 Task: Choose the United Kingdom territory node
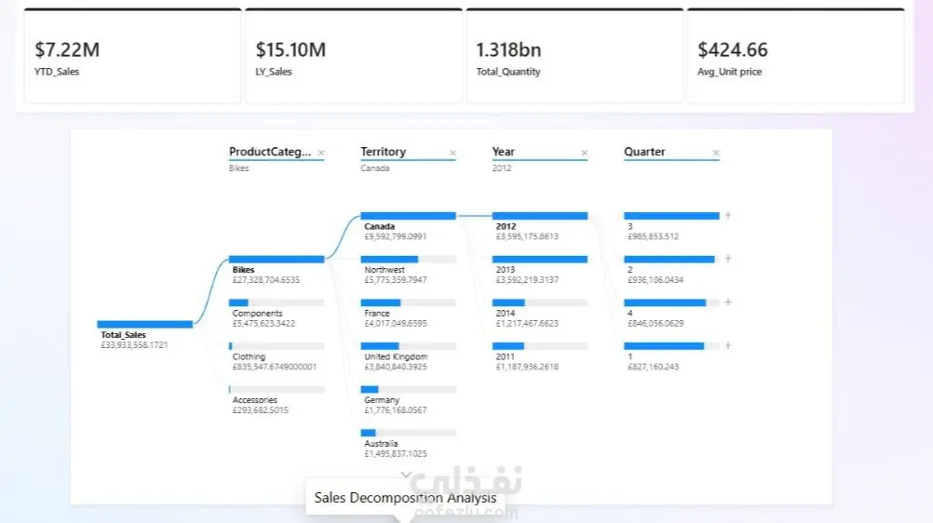coord(408,355)
